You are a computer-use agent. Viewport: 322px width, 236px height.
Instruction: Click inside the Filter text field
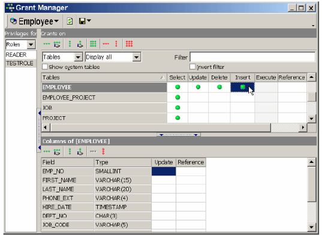[252, 57]
